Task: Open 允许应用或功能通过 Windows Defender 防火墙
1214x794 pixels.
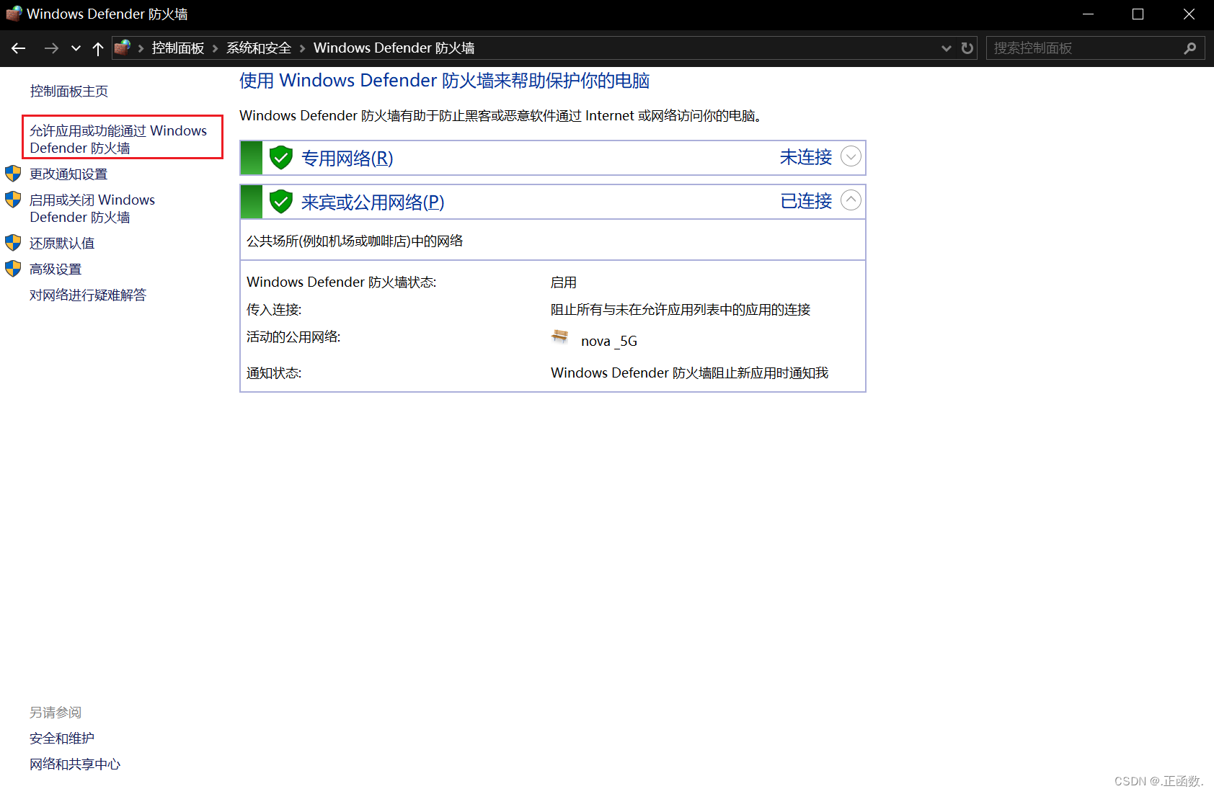Action: pos(118,139)
